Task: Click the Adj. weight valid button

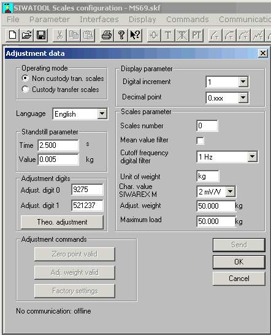Action: 75,272
